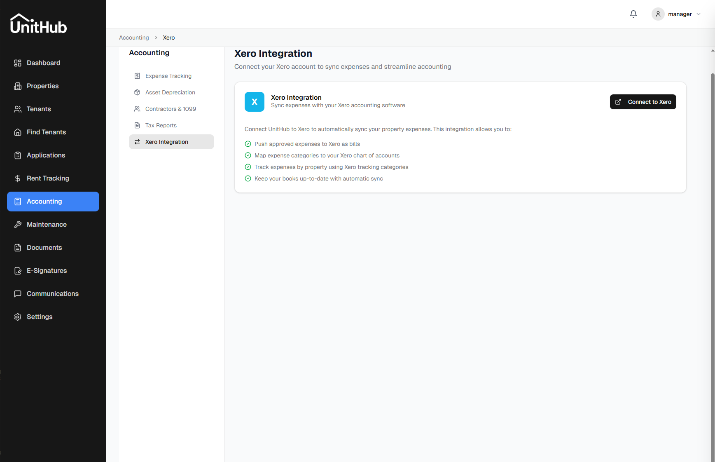Expand the manager account dropdown chevron
Screen dimensions: 715x462
[x=699, y=14]
